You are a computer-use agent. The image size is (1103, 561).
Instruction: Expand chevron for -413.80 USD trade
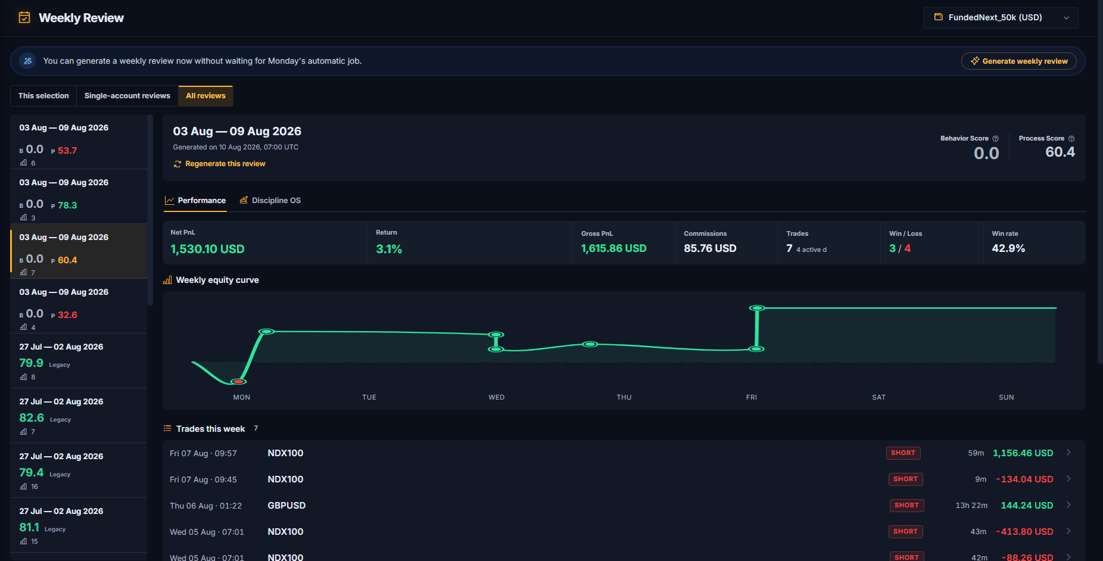coord(1069,531)
